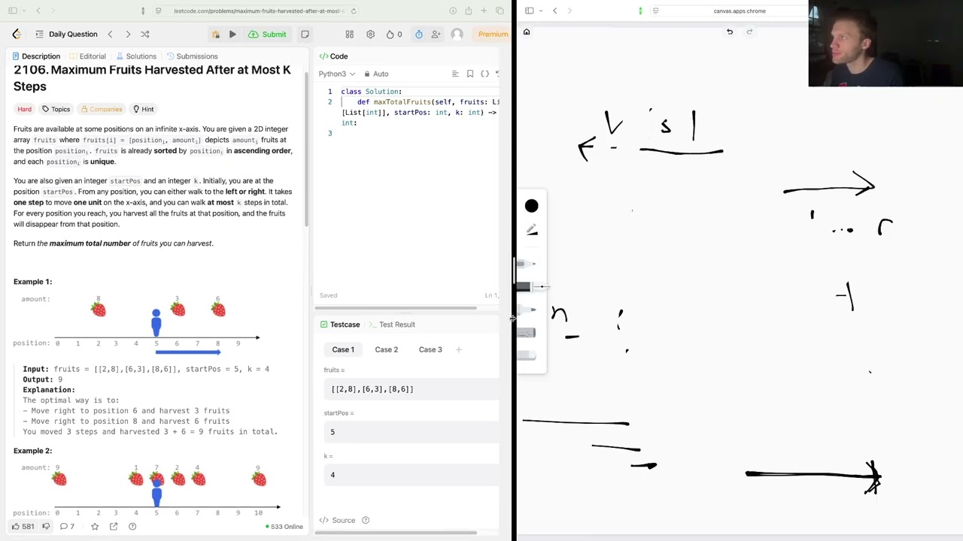
Task: Run the code with the play icon
Action: [232, 34]
